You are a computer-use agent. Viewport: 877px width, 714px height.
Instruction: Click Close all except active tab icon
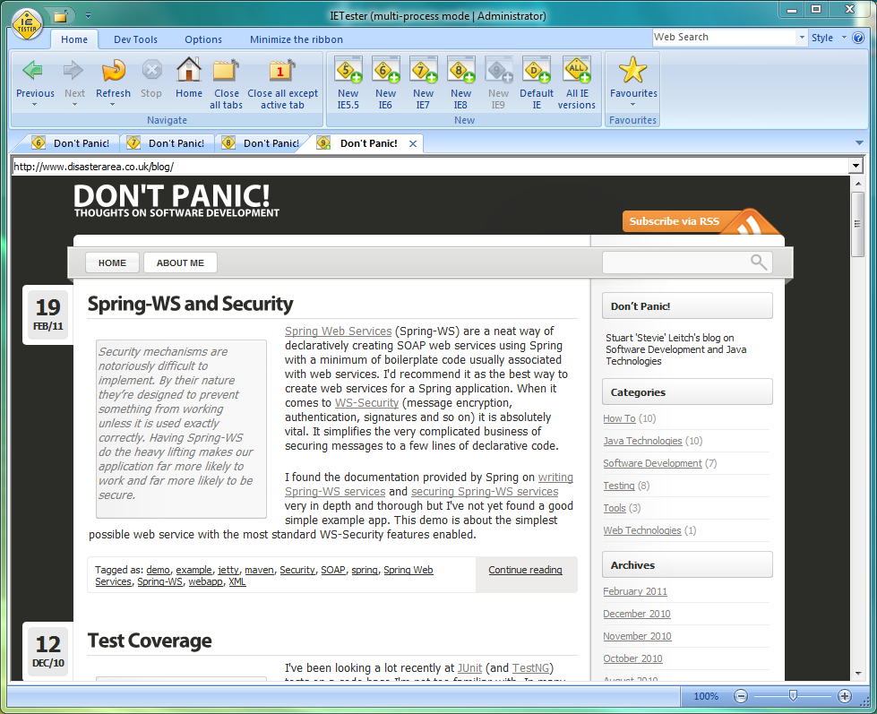click(x=282, y=71)
